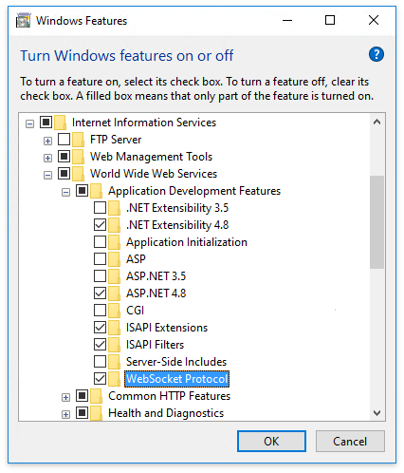Check the Server-Side Includes checkbox
404x473 pixels.
pyautogui.click(x=100, y=362)
